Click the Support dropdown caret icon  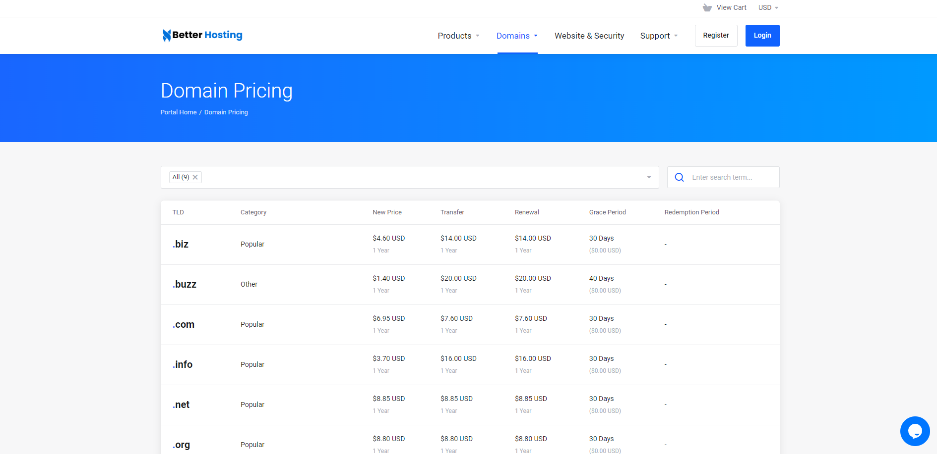click(677, 36)
